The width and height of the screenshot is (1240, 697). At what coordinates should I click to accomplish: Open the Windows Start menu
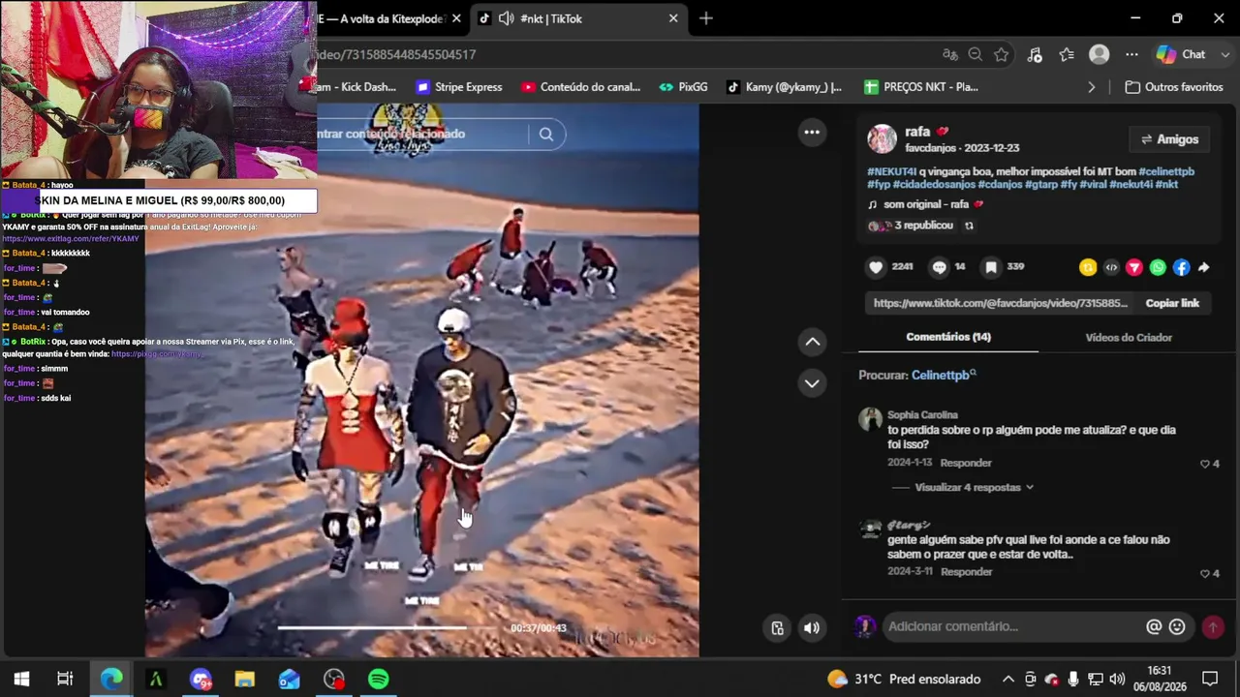[21, 680]
